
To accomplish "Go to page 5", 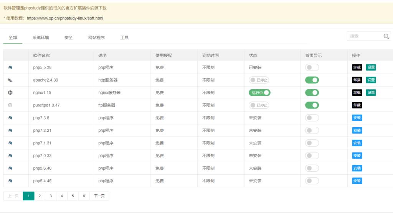I will (73, 196).
